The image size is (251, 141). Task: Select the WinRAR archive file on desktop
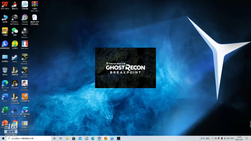[35, 6]
